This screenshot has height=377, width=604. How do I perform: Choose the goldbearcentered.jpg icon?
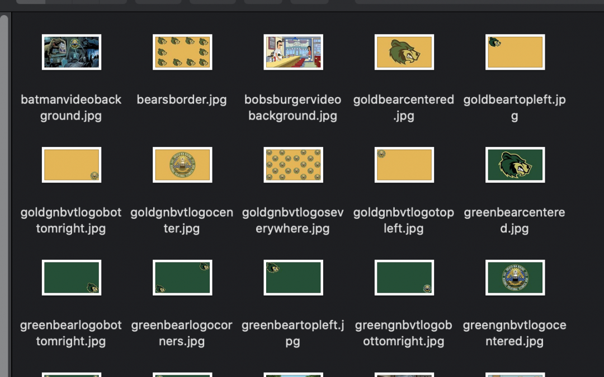pos(404,52)
